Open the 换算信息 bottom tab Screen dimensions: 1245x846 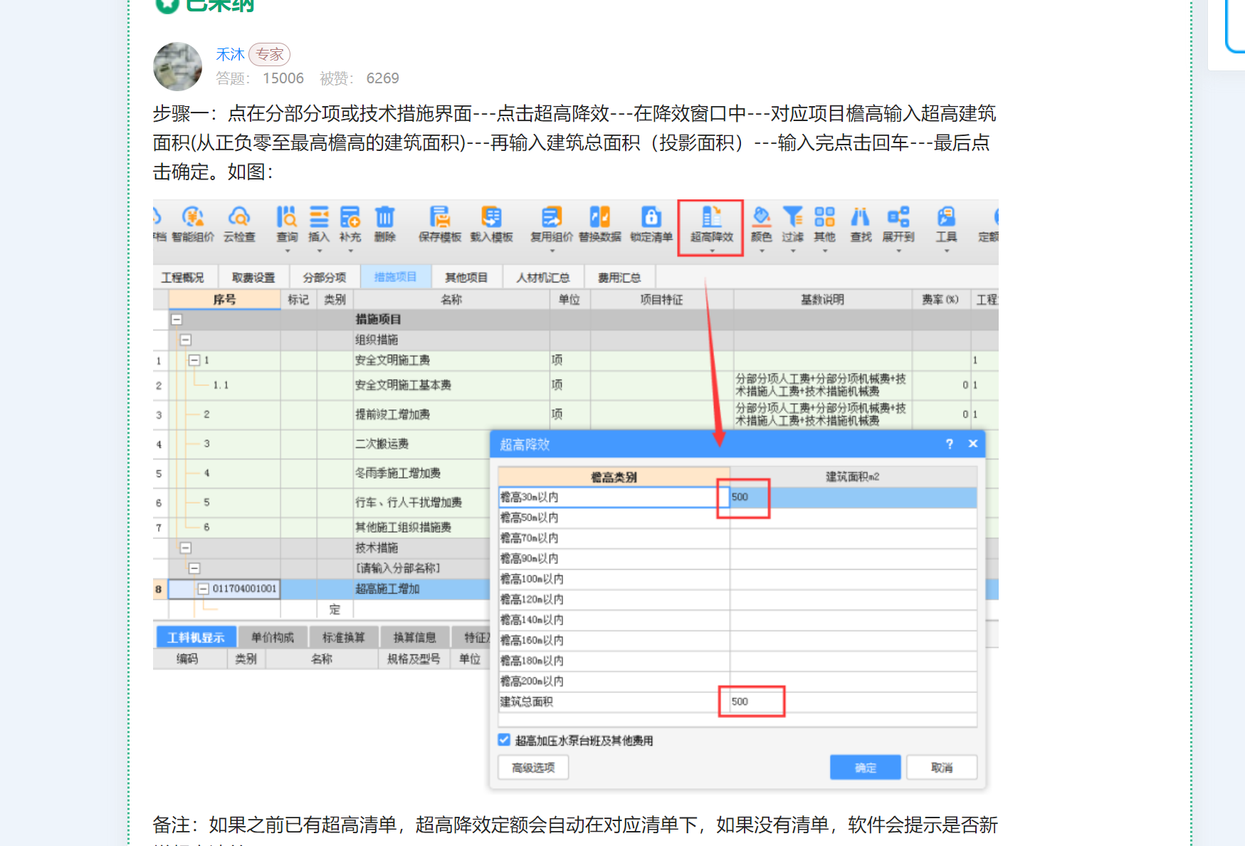click(x=415, y=637)
